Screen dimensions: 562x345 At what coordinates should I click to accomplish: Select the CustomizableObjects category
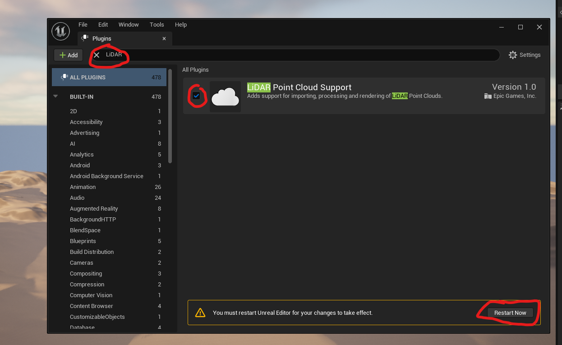pyautogui.click(x=109, y=317)
